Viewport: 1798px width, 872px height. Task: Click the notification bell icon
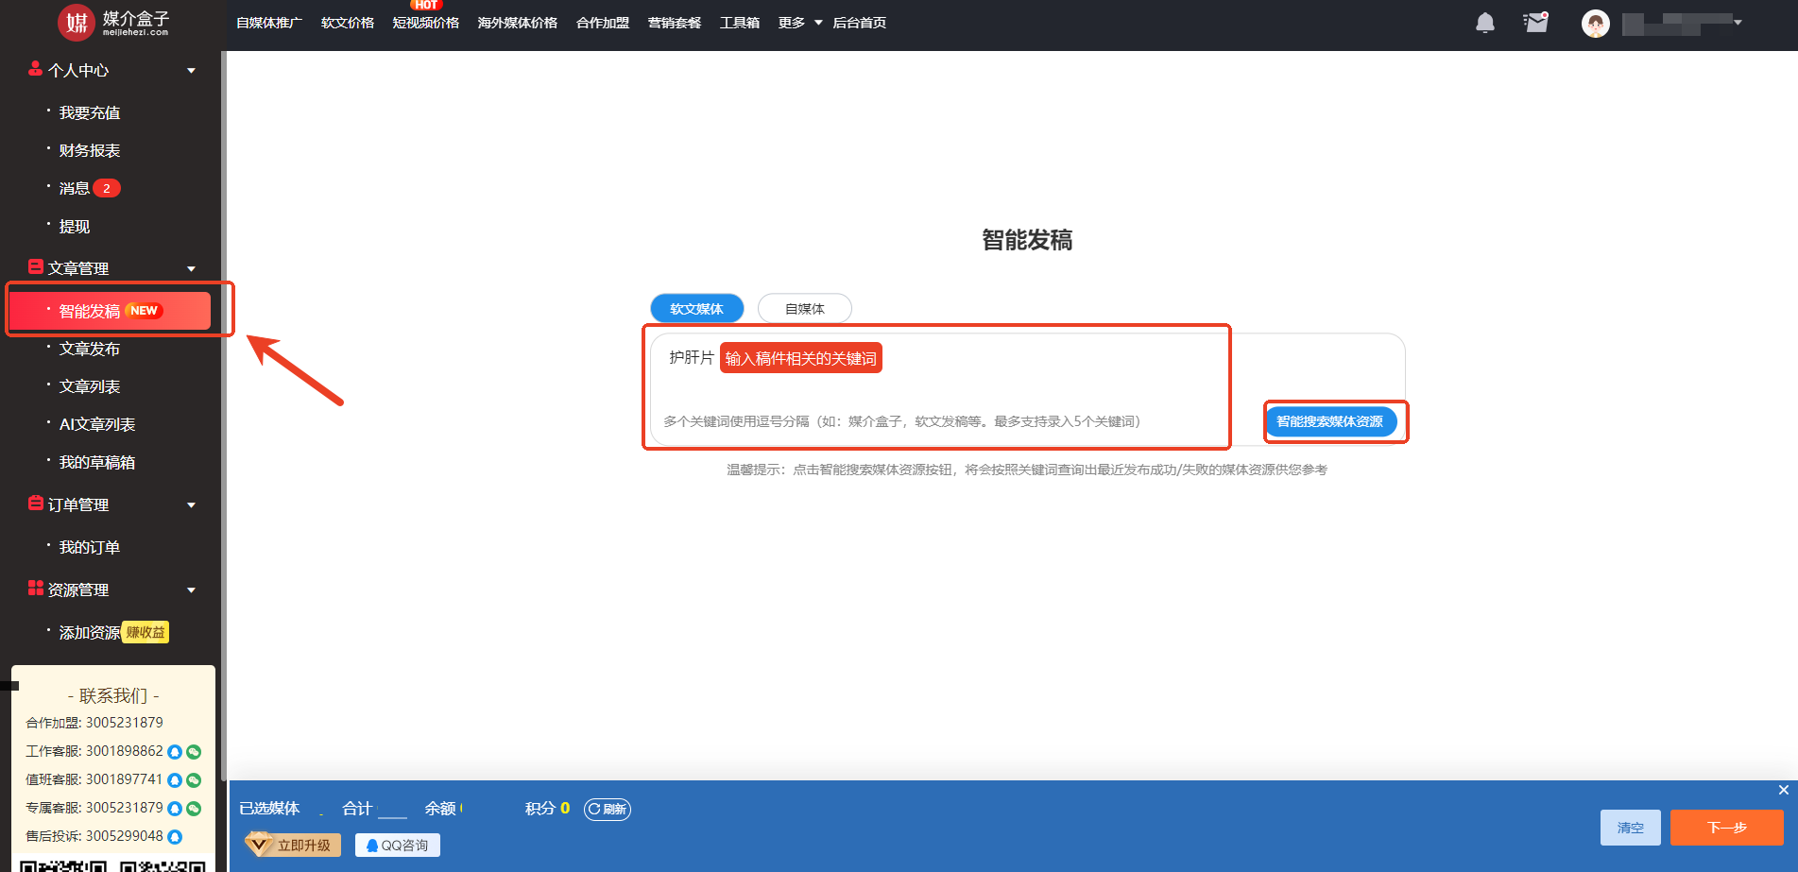1484,23
